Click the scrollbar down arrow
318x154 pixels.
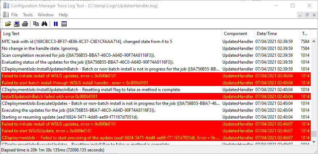tap(314, 141)
